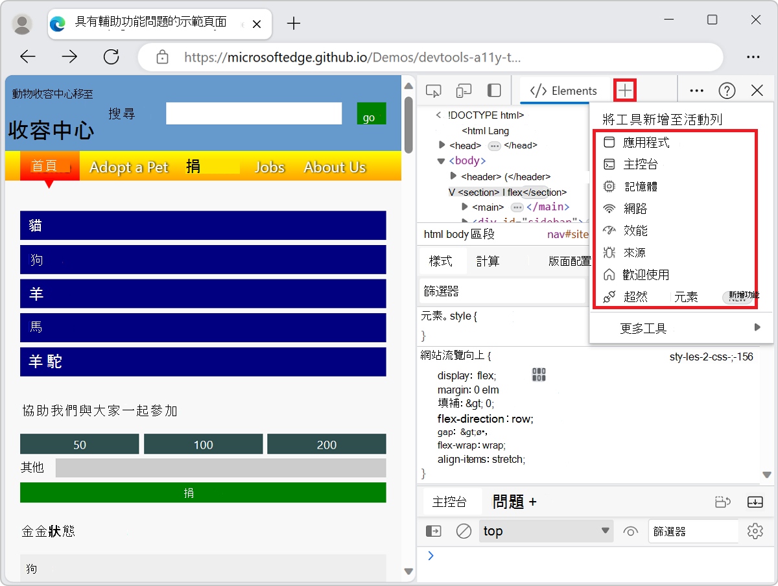Open DevTools help with the question mark icon
Image resolution: width=778 pixels, height=586 pixels.
pyautogui.click(x=727, y=91)
